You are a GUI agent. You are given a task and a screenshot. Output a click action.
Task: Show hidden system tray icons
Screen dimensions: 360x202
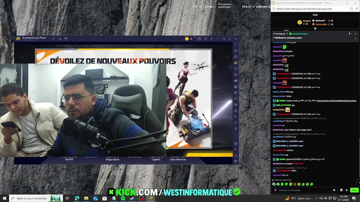tap(317, 198)
